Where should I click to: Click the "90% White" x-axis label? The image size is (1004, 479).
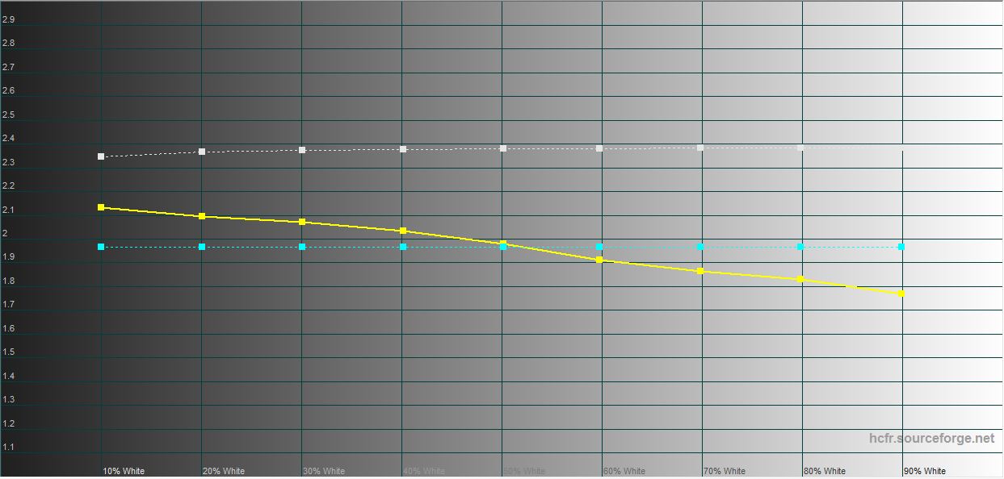[925, 471]
